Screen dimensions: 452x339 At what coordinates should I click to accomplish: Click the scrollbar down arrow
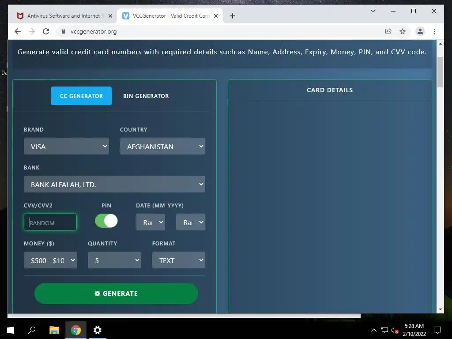click(x=440, y=309)
